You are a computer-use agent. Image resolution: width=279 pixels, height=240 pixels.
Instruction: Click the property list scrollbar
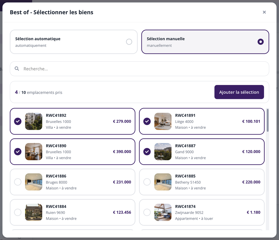268,120
